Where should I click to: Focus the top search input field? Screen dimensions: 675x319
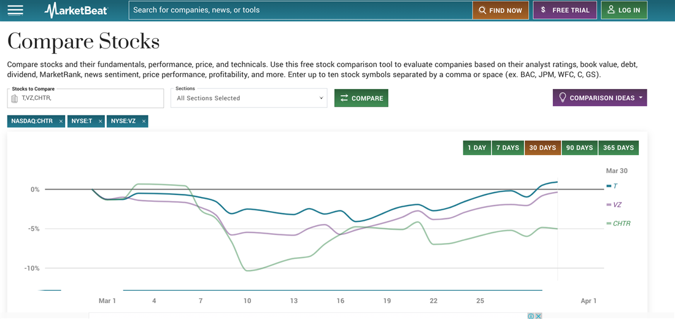(x=300, y=10)
